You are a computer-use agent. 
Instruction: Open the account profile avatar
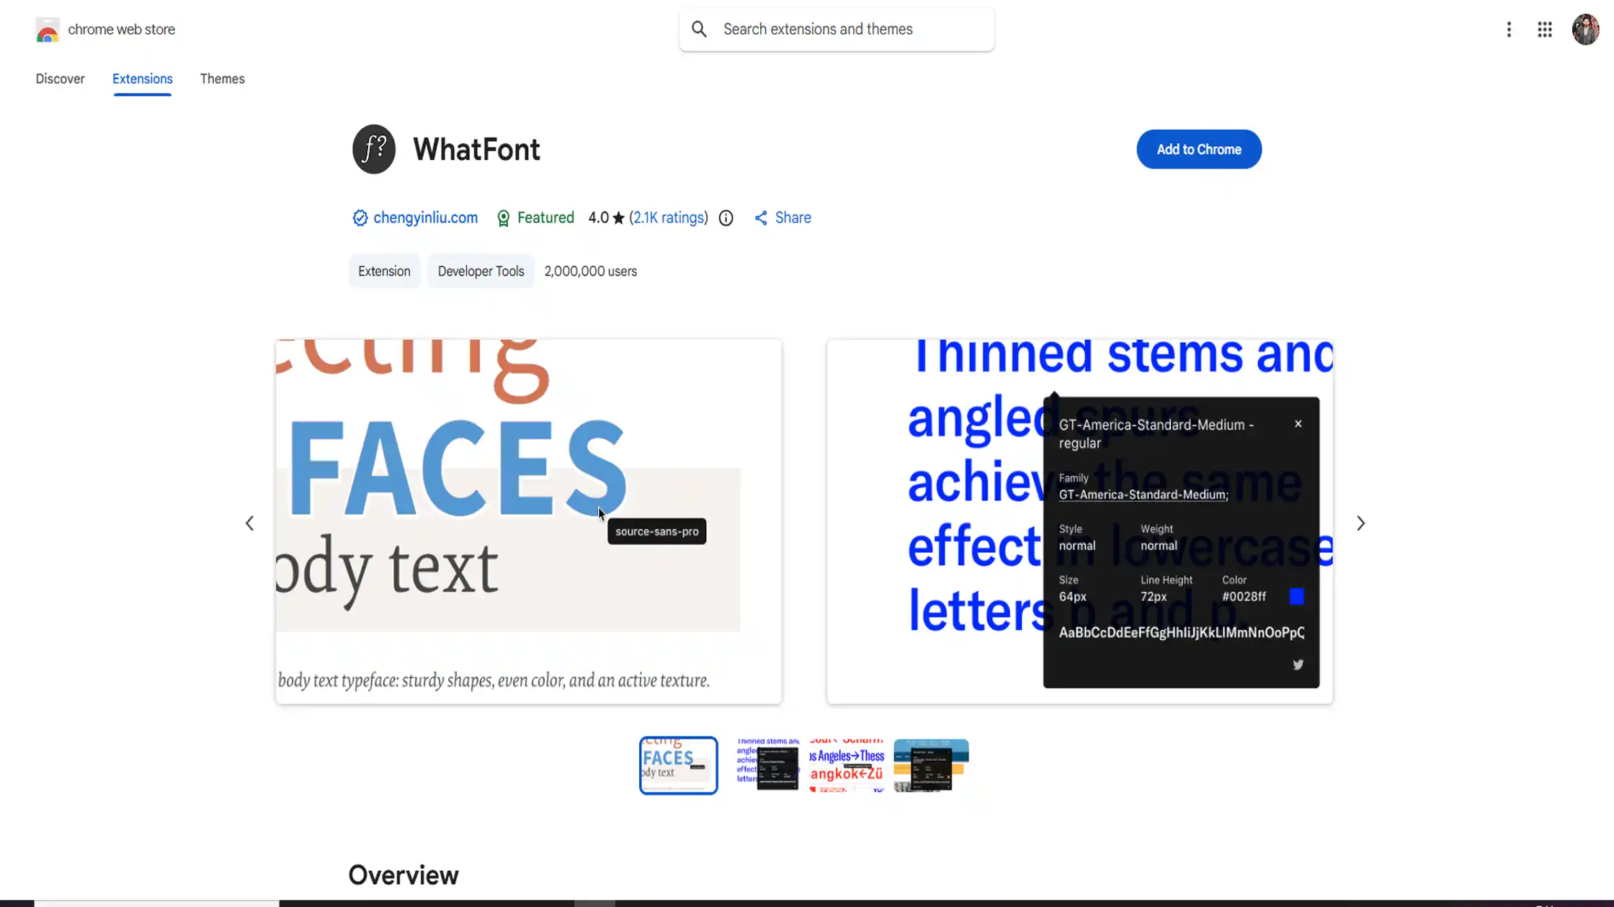click(1585, 30)
